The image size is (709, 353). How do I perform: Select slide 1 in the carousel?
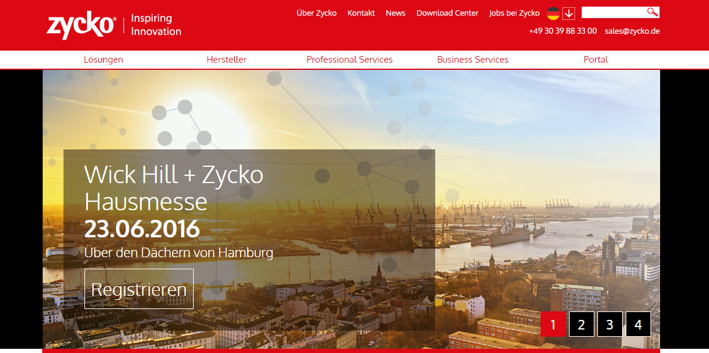pyautogui.click(x=553, y=324)
